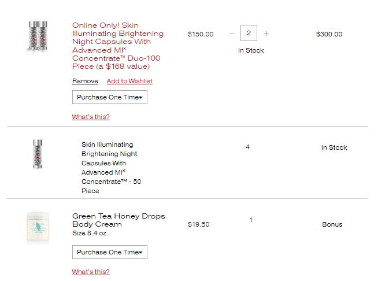Click the Night Capsules Duo product thumbnail
The height and width of the screenshot is (281, 389).
click(x=38, y=36)
